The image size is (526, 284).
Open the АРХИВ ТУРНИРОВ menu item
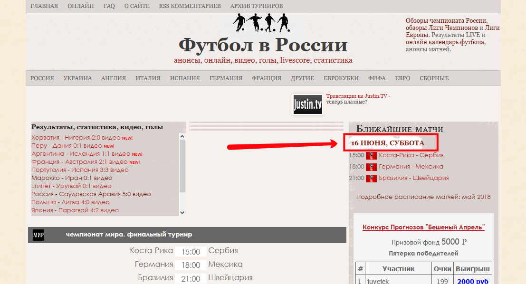coord(256,6)
